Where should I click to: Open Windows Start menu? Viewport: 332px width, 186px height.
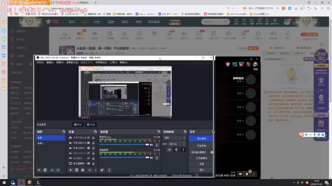coord(4,182)
